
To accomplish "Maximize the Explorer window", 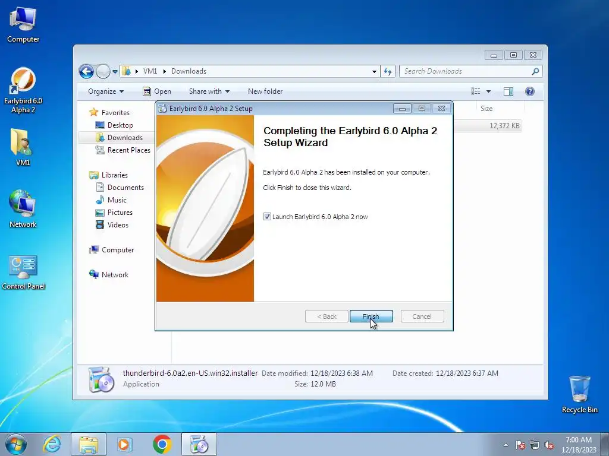I will click(513, 55).
